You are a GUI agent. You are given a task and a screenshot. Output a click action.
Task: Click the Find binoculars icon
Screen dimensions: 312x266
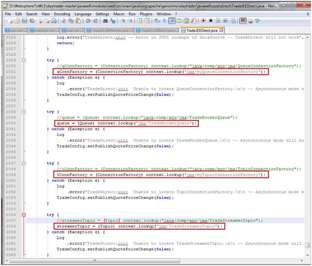[x=105, y=21]
